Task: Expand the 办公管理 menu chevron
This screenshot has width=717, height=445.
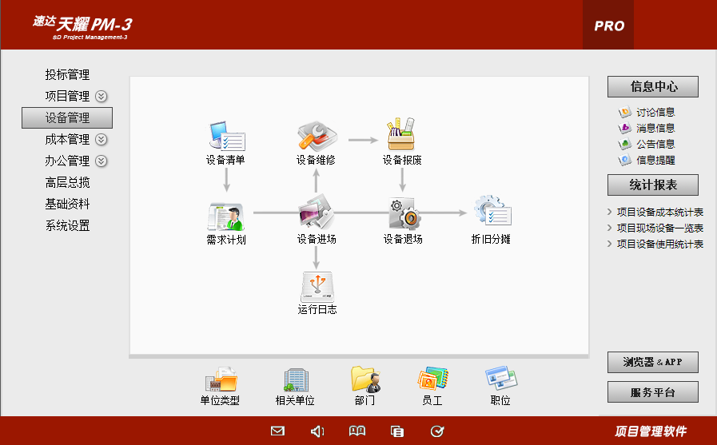Action: (x=102, y=161)
